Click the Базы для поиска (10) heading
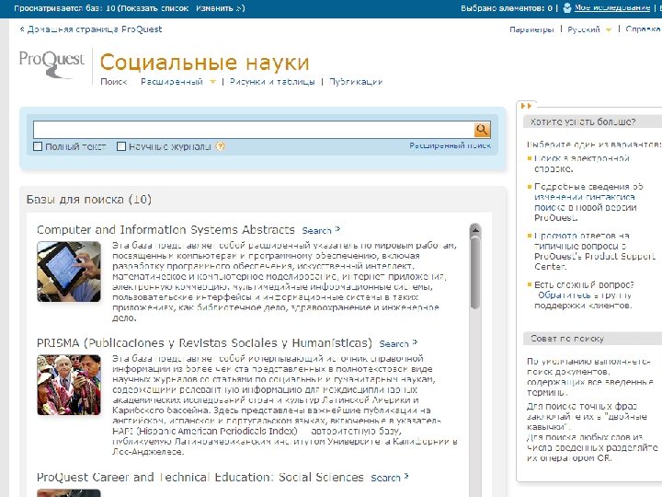This screenshot has height=497, width=662. pyautogui.click(x=88, y=199)
